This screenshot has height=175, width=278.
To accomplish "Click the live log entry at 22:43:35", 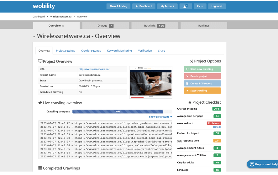I will click(x=106, y=149).
